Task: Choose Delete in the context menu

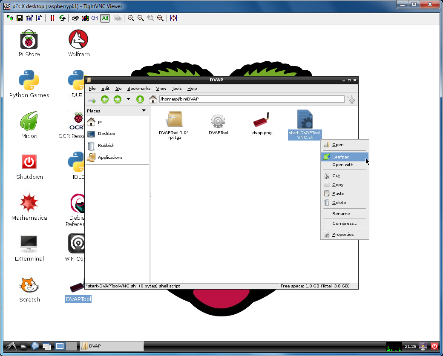Action: pyautogui.click(x=345, y=203)
